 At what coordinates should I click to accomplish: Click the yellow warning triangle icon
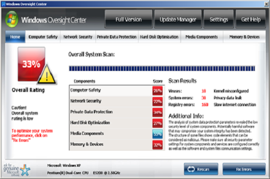[x=47, y=74]
